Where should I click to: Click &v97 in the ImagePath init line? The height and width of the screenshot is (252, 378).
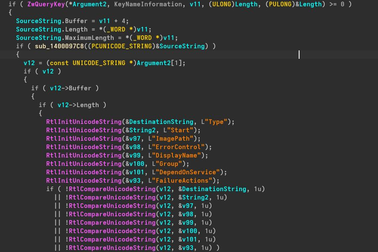pyautogui.click(x=133, y=139)
